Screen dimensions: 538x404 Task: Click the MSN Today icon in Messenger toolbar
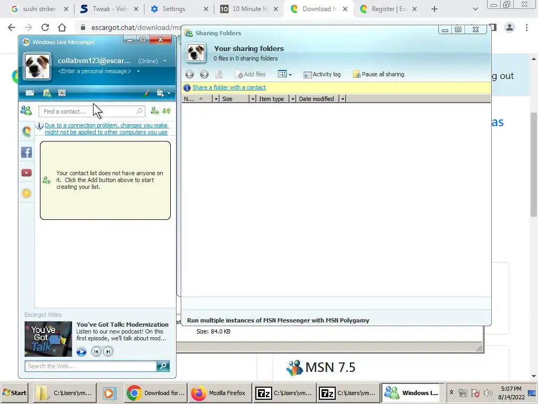coord(62,93)
